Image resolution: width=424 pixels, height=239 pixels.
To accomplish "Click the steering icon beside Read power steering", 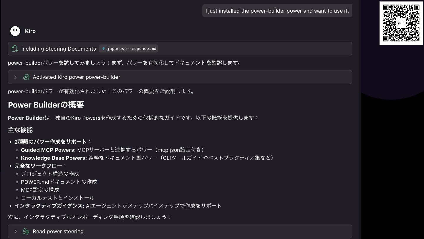I will (26, 232).
